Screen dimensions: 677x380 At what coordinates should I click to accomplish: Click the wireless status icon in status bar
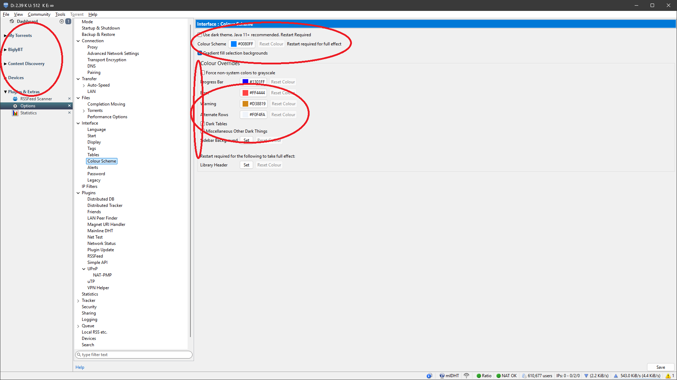pyautogui.click(x=466, y=376)
